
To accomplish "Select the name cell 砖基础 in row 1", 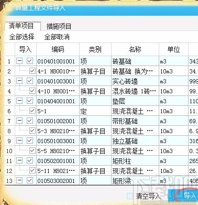I will click(135, 61).
